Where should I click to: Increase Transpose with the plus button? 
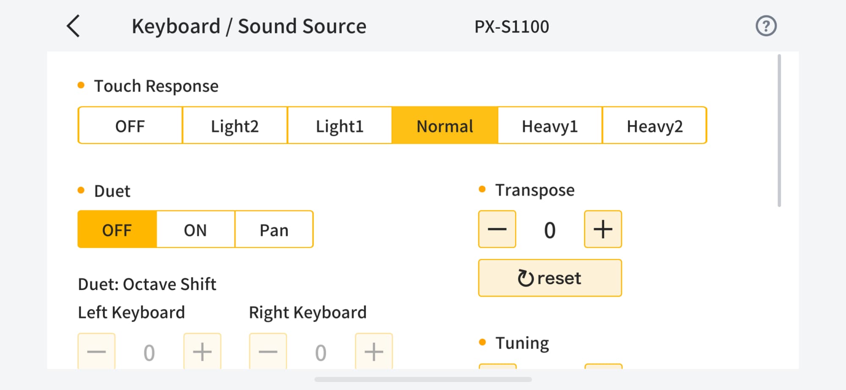[x=603, y=229]
